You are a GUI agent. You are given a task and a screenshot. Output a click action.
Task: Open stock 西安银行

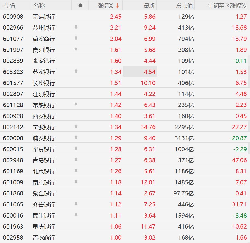click(44, 116)
